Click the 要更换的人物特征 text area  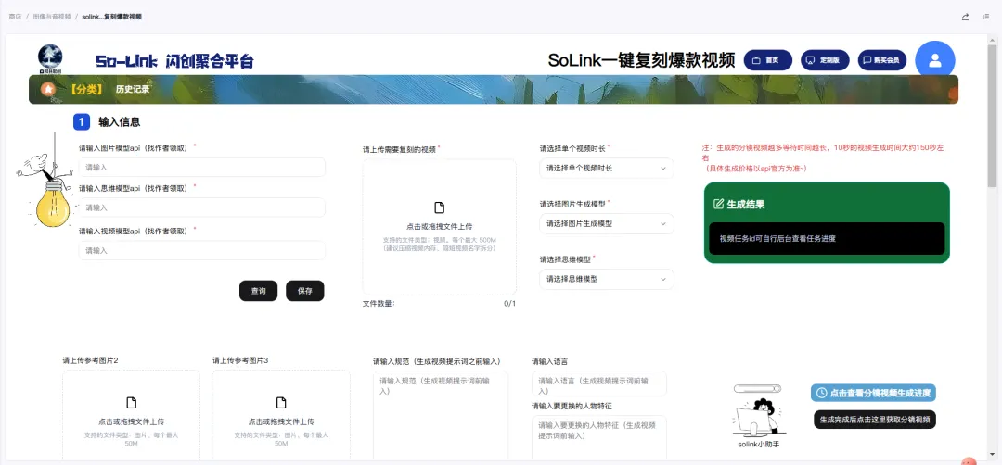click(x=598, y=438)
